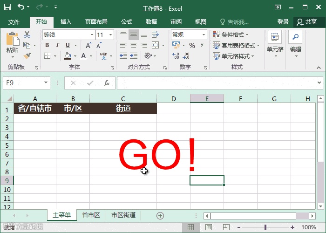Increase indent icon

[x=134, y=56]
